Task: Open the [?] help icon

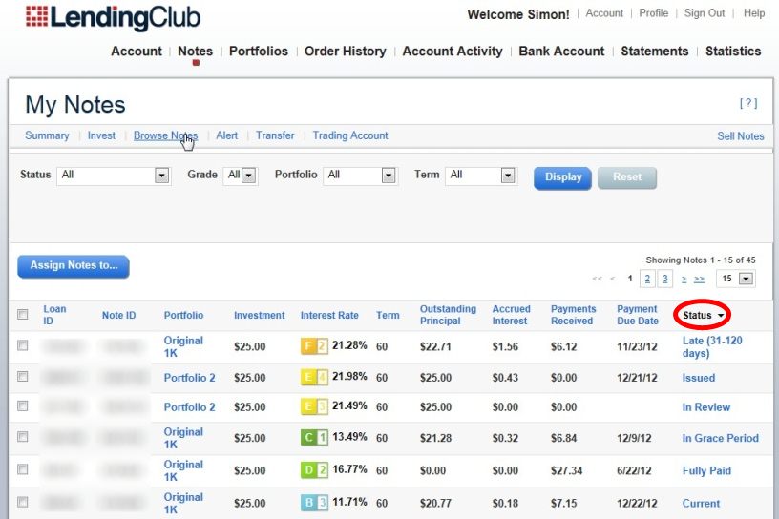Action: [x=747, y=103]
